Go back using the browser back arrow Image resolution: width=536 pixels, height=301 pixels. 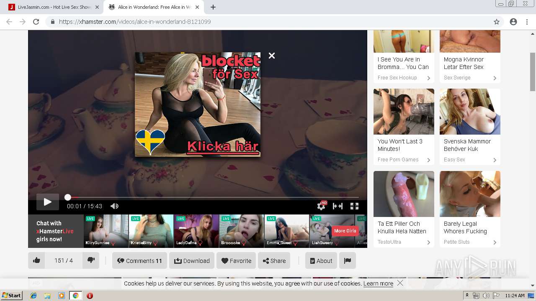9,22
